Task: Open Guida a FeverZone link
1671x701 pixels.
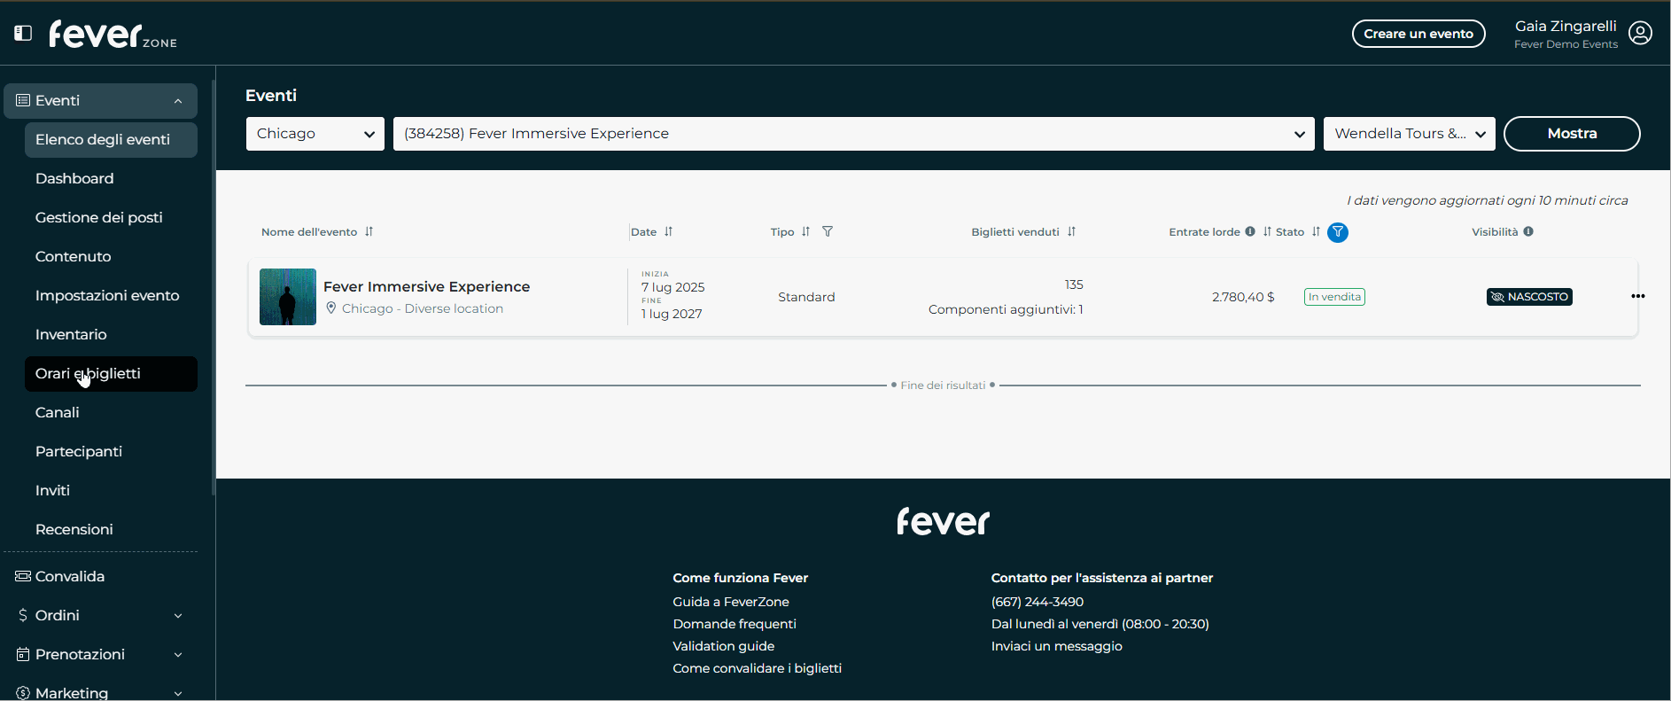Action: click(731, 602)
